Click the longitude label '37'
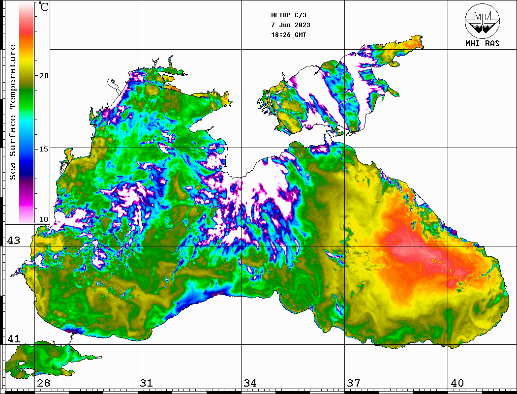The height and width of the screenshot is (394, 517). pyautogui.click(x=354, y=383)
